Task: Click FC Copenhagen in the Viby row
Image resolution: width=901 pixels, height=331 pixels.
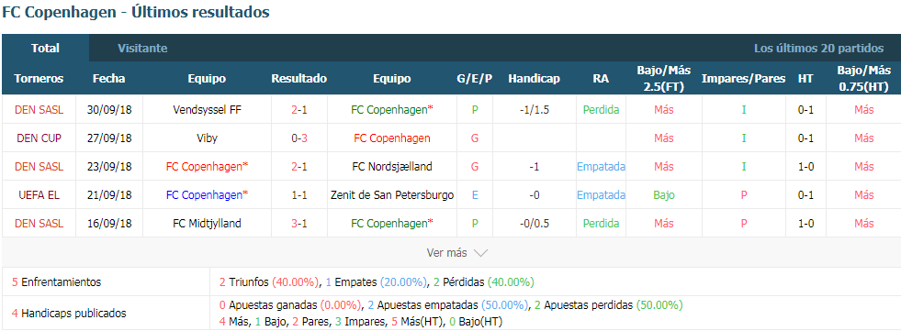Action: pyautogui.click(x=392, y=138)
